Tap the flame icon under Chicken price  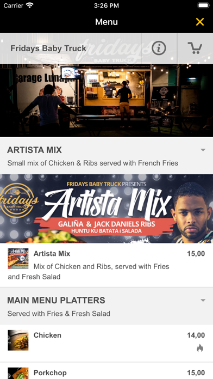click(200, 348)
